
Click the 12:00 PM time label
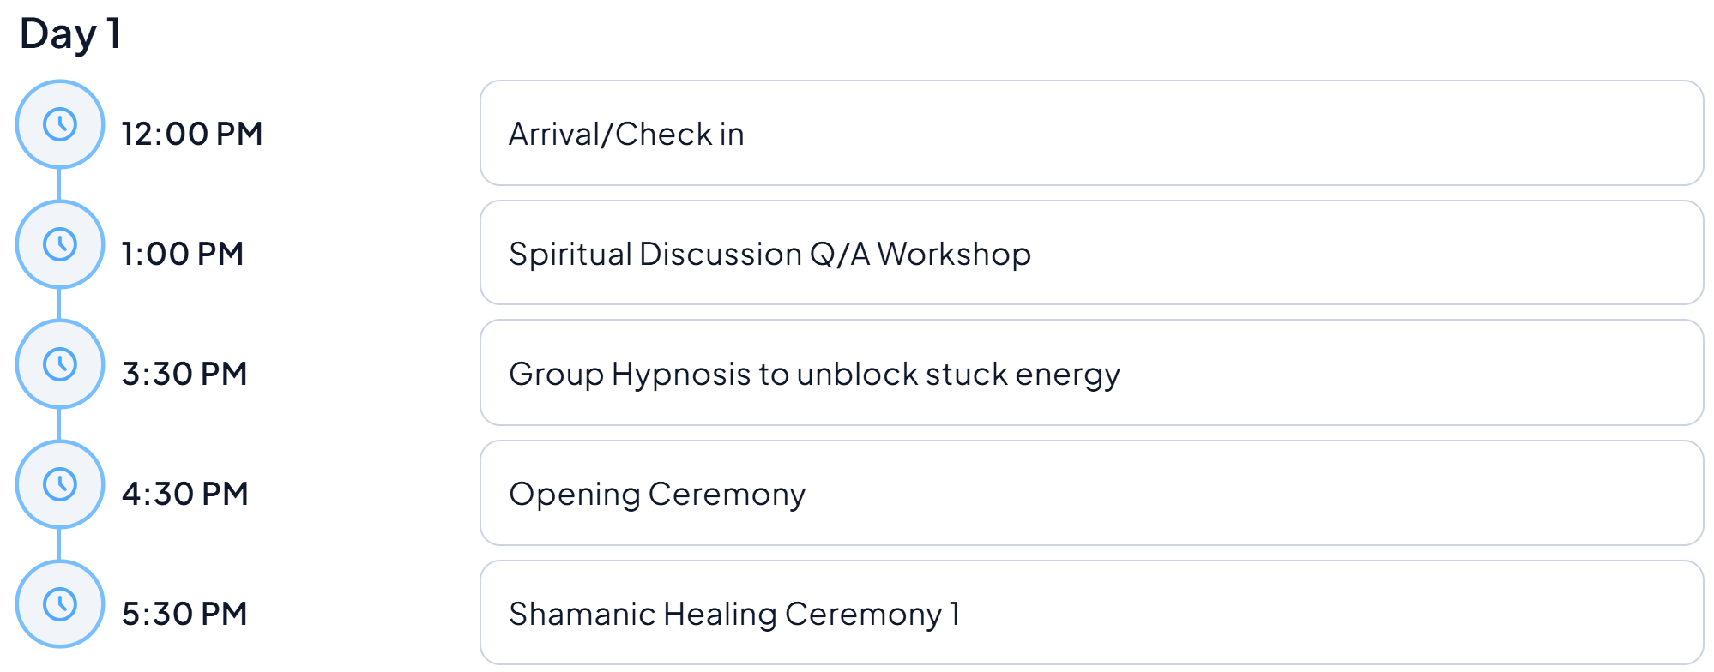click(192, 135)
